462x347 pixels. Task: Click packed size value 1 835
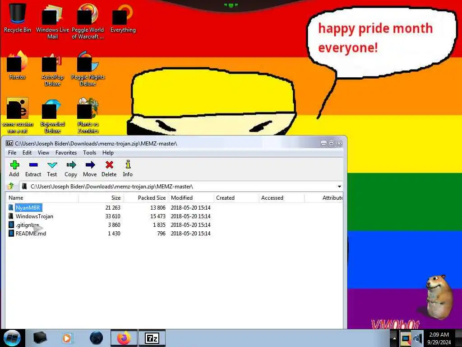coord(159,225)
